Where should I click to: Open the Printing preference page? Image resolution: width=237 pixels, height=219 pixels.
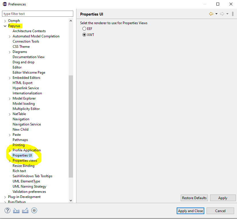click(19, 145)
